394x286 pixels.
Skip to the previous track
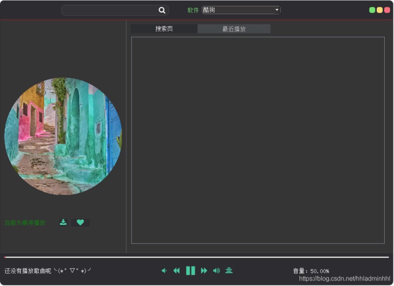coord(176,270)
